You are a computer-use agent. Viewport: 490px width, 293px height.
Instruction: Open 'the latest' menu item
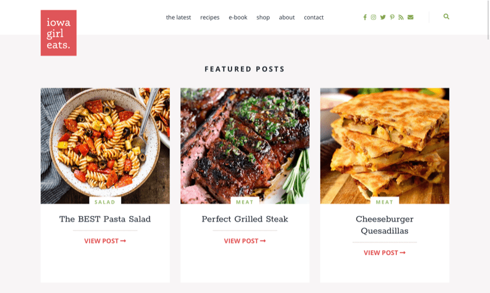pos(178,18)
